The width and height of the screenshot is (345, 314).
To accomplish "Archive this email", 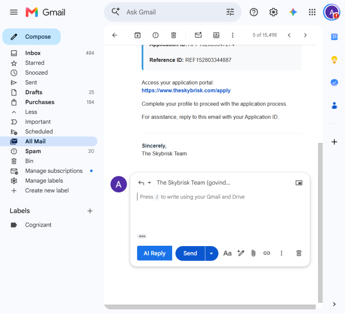I will [x=137, y=35].
